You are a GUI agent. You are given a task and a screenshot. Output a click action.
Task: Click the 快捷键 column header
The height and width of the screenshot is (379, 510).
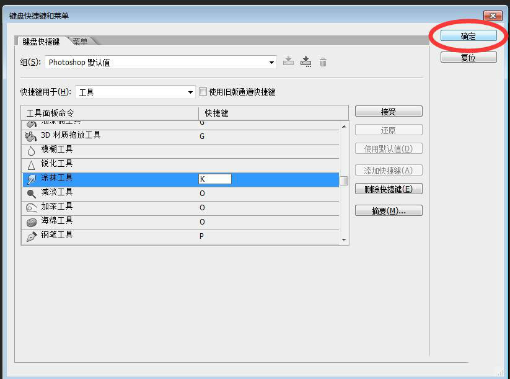(273, 113)
